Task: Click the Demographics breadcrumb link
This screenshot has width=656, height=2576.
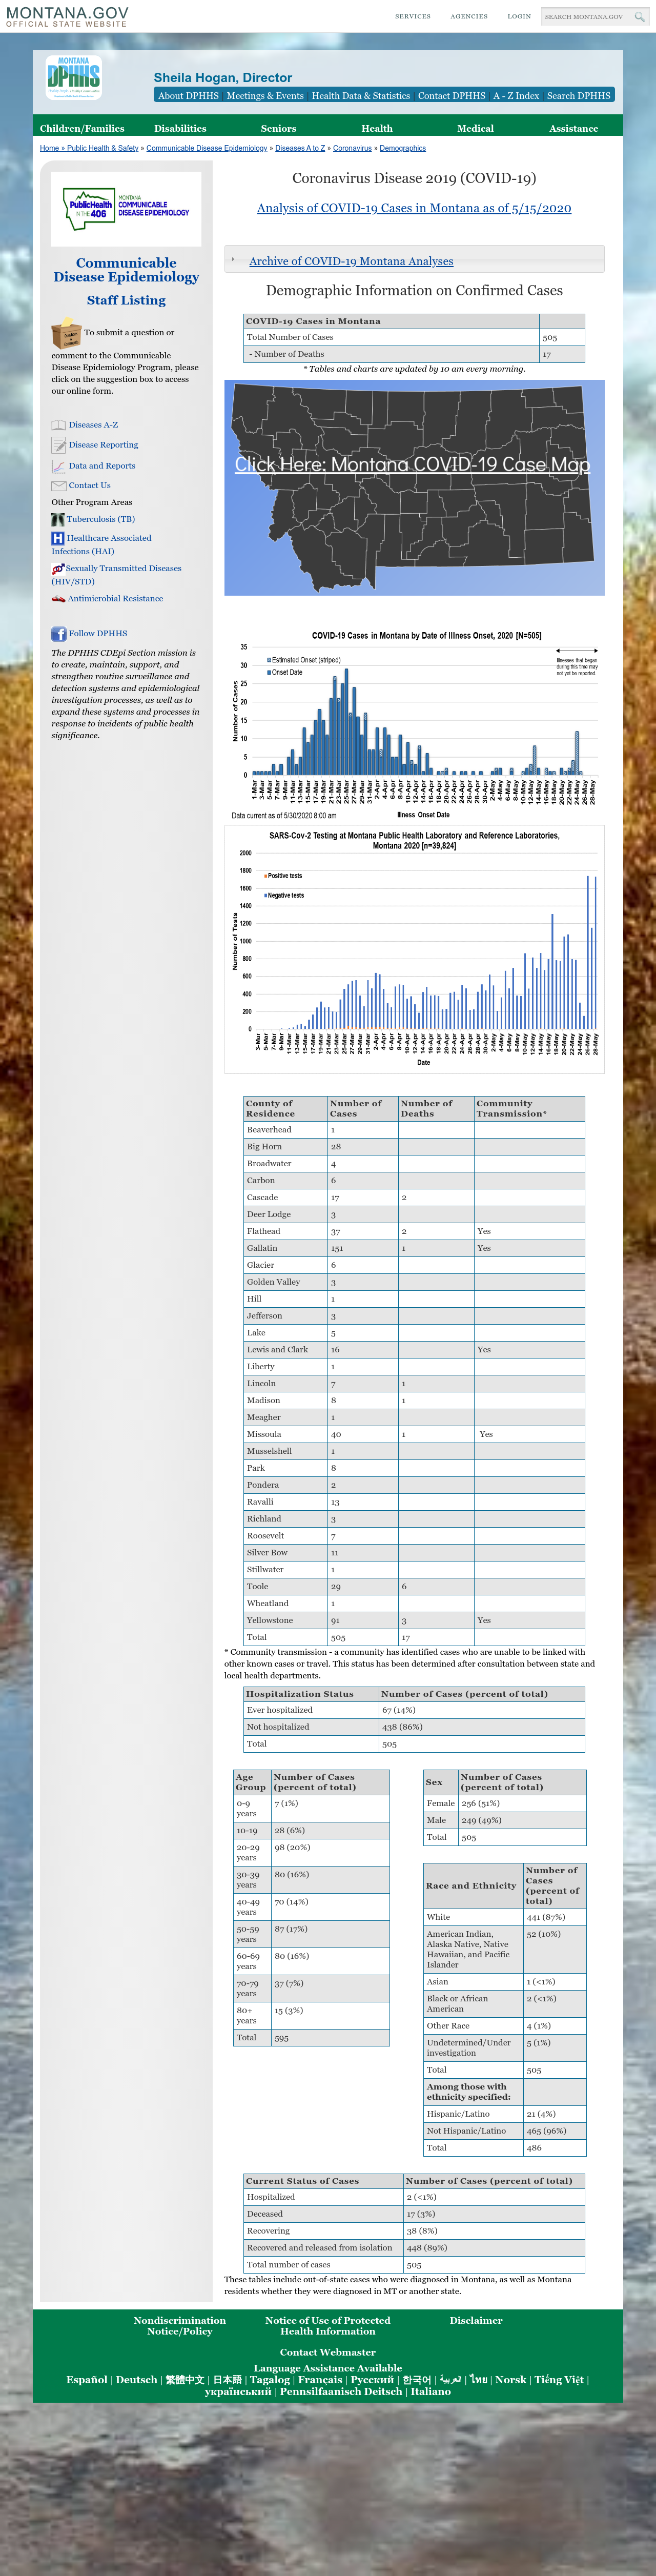Action: [403, 148]
